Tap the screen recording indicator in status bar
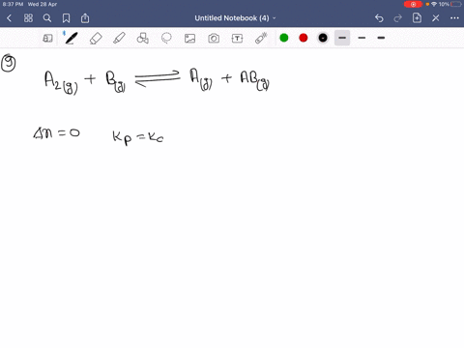Screen dimensions: 464x348 [413, 4]
